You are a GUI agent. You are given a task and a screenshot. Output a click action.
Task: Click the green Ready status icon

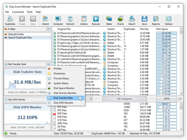6,133
